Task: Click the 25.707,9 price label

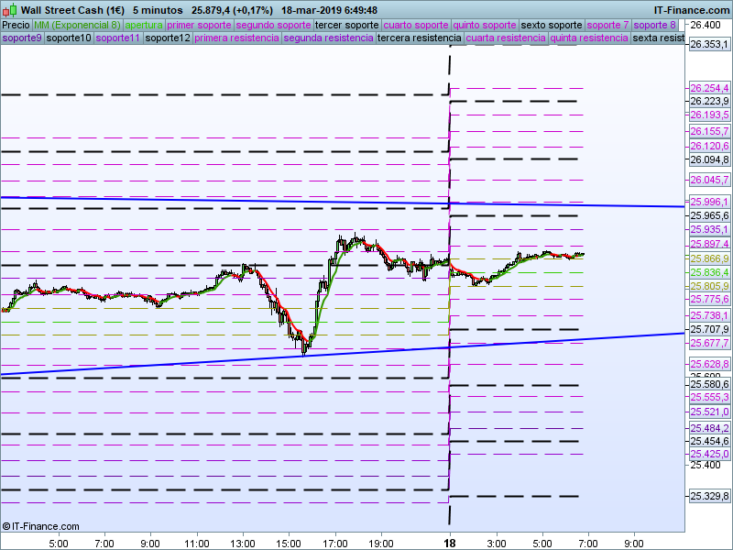Action: tap(709, 329)
